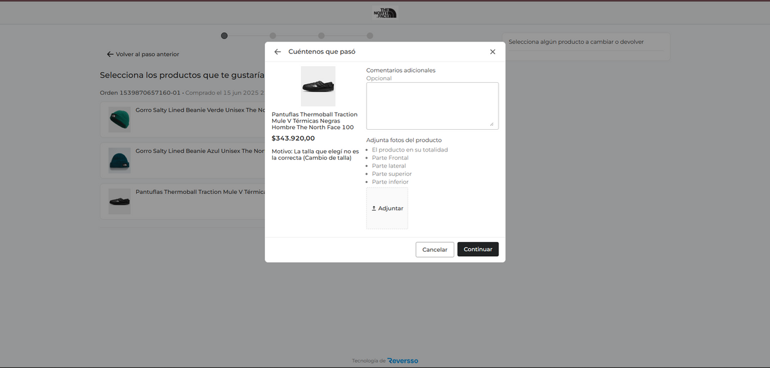The image size is (770, 368).
Task: Click the third progress step dot
Action: coord(321,36)
